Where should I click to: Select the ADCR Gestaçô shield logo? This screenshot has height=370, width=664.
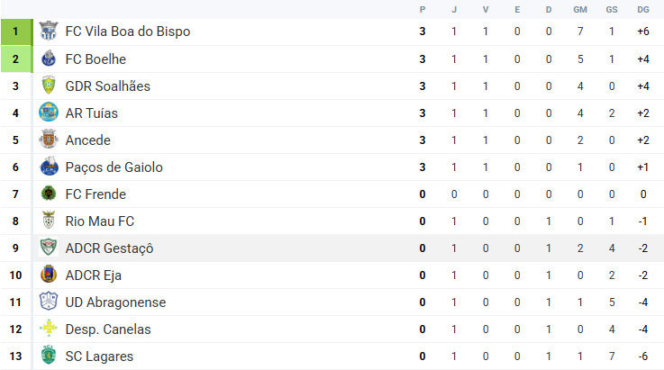49,248
